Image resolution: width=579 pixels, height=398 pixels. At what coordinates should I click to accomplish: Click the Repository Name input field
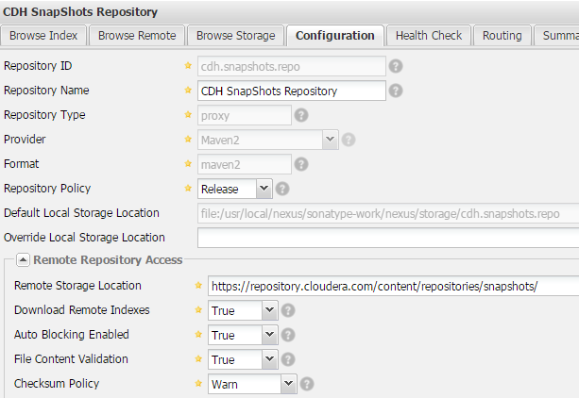click(x=292, y=91)
